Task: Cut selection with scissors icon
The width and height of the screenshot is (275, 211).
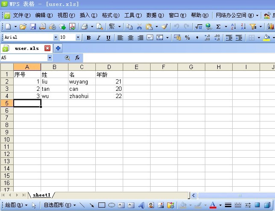Action: 139,26
